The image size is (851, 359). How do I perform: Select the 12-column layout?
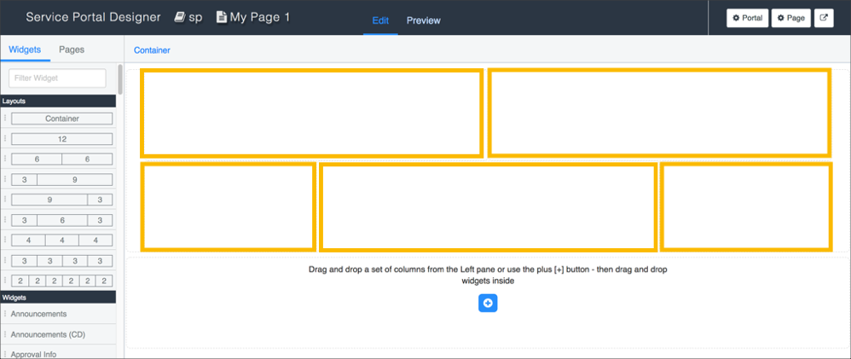(61, 139)
